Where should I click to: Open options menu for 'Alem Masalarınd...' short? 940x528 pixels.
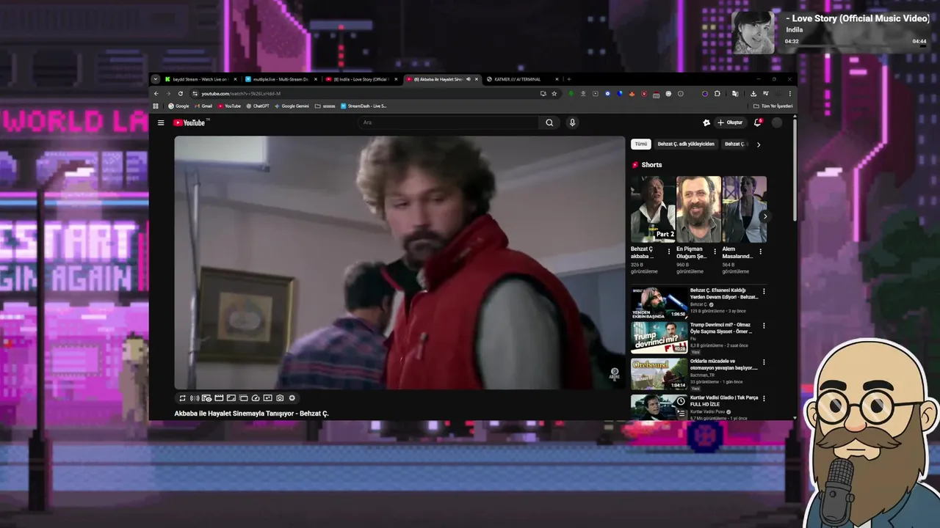(760, 252)
